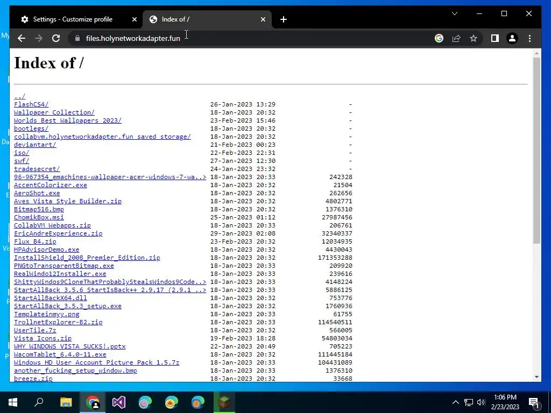Download StartAllBackX64.dll
Image resolution: width=551 pixels, height=413 pixels.
[50, 298]
